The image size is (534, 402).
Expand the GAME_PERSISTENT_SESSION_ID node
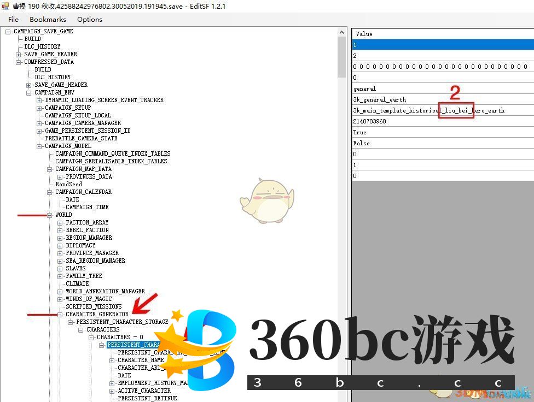point(39,131)
